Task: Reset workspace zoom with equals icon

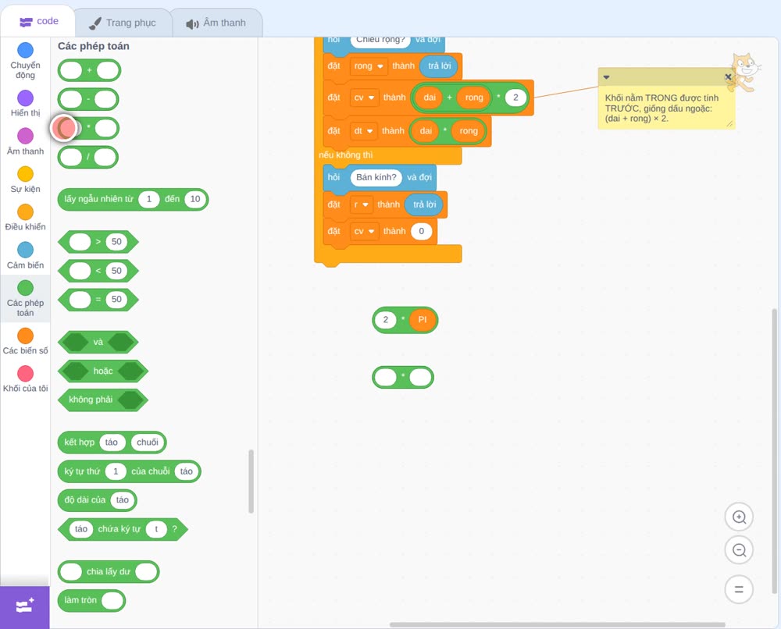Action: 739,589
